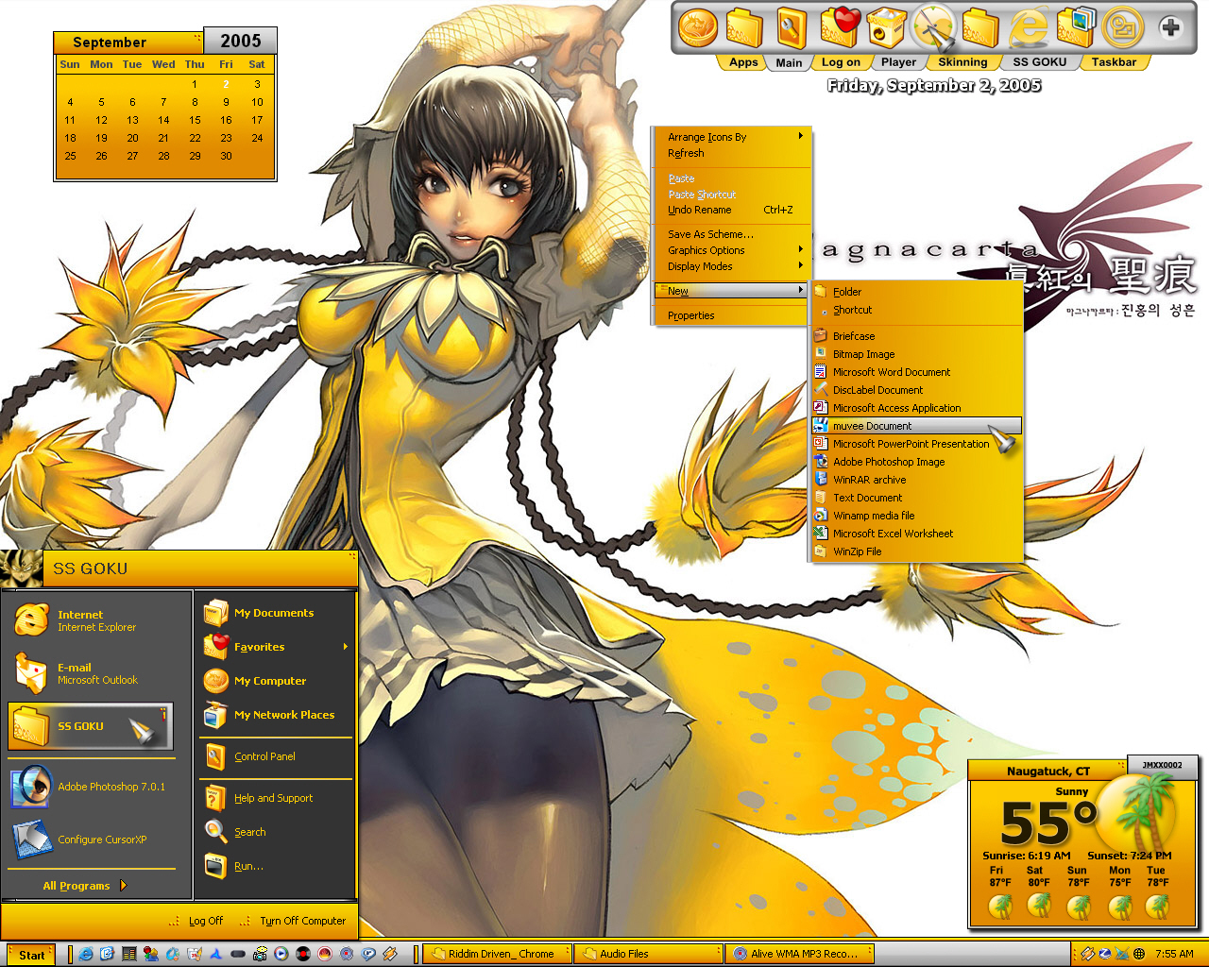Click the round gold schedule icon in the dock
Screen dimensions: 1209x967
click(1122, 27)
